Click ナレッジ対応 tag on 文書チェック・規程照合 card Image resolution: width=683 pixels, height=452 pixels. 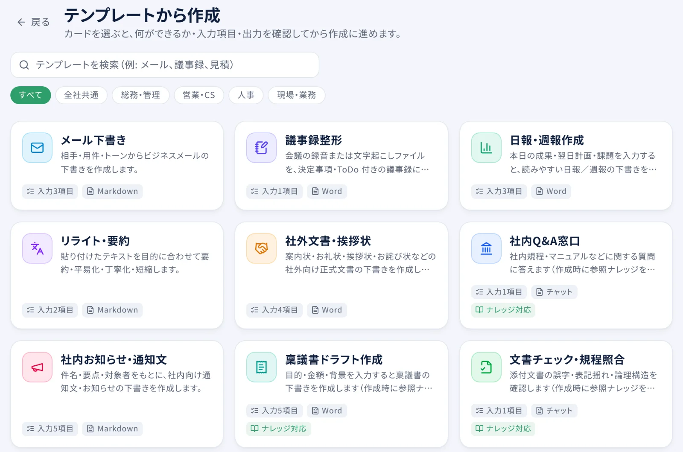point(503,429)
